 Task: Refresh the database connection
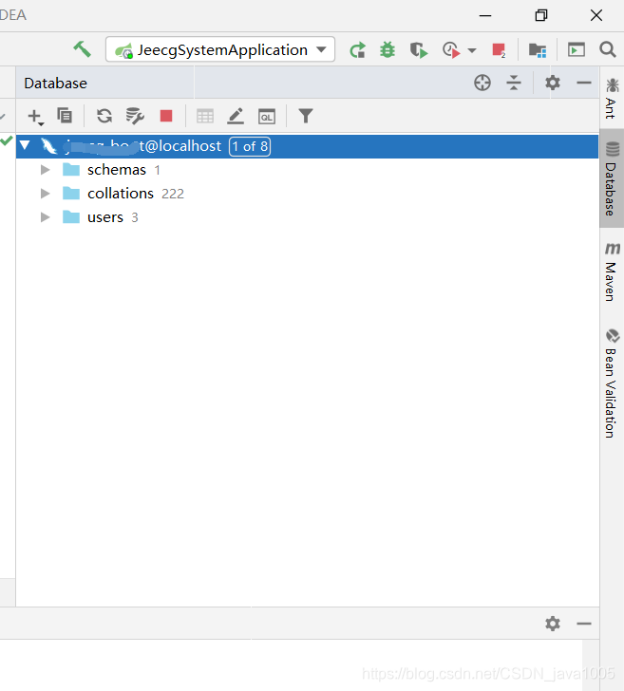click(x=104, y=116)
